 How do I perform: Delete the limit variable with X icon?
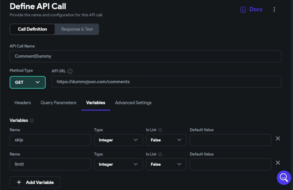[278, 163]
